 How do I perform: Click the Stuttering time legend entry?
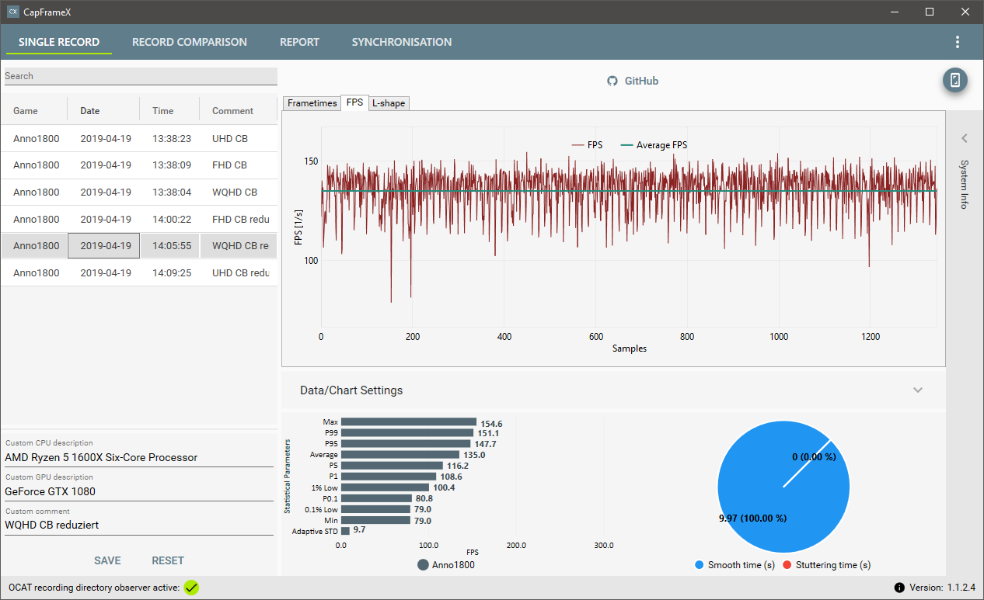(x=826, y=565)
